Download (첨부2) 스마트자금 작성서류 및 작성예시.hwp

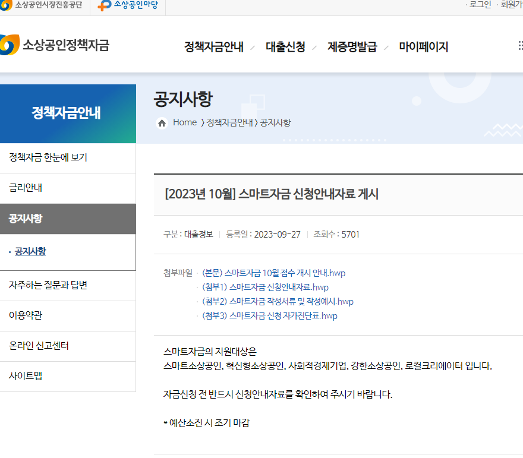[278, 302]
